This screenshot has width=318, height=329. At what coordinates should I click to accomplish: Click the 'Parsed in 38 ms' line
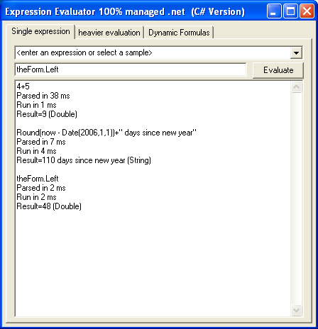[43, 96]
